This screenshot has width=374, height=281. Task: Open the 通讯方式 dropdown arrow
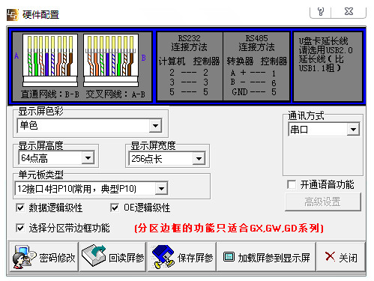(x=353, y=130)
